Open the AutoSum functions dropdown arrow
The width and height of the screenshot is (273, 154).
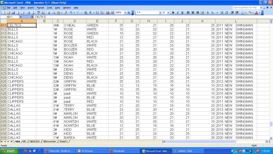coord(94,13)
